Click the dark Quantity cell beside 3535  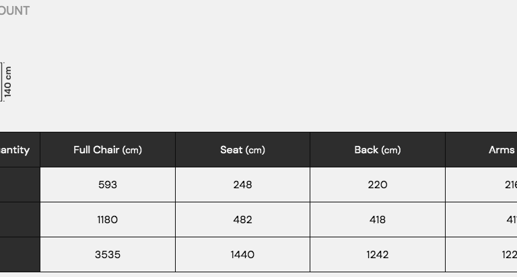point(20,254)
